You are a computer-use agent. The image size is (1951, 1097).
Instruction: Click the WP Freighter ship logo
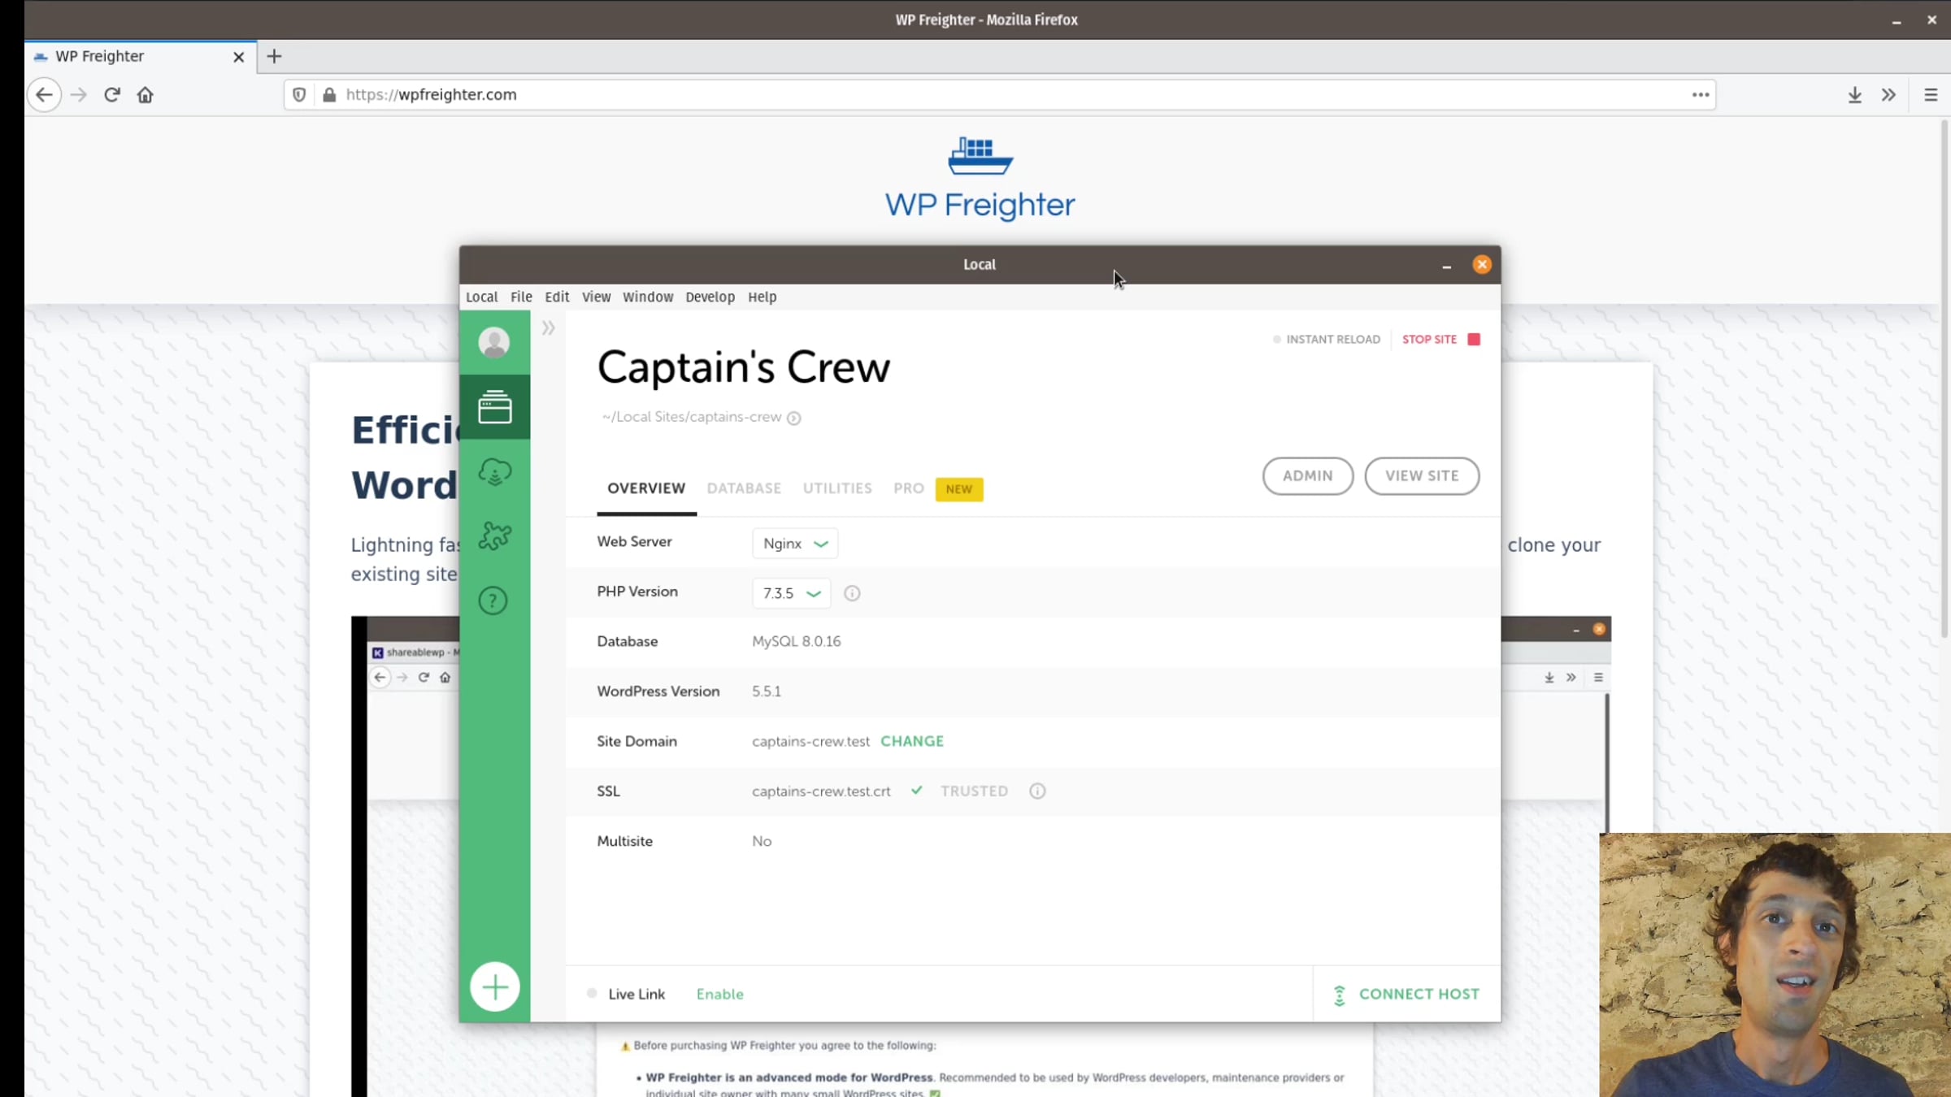pyautogui.click(x=980, y=156)
